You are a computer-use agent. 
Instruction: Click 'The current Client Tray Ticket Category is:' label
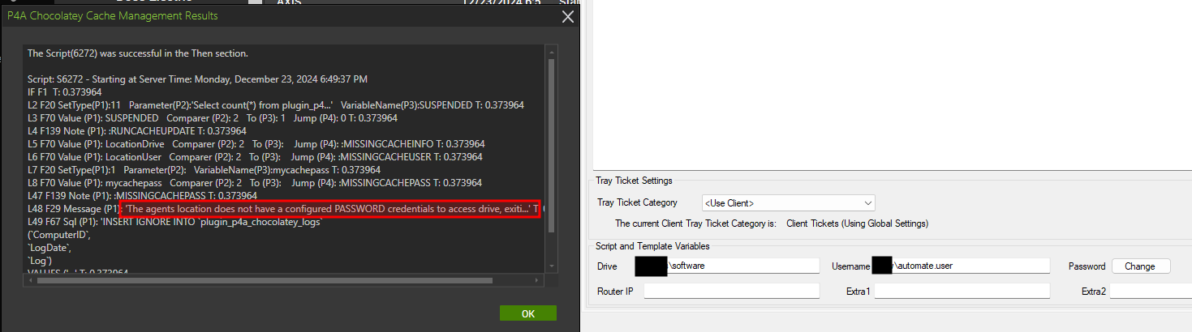(696, 223)
